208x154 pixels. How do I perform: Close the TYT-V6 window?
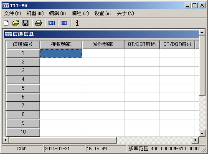(202, 5)
